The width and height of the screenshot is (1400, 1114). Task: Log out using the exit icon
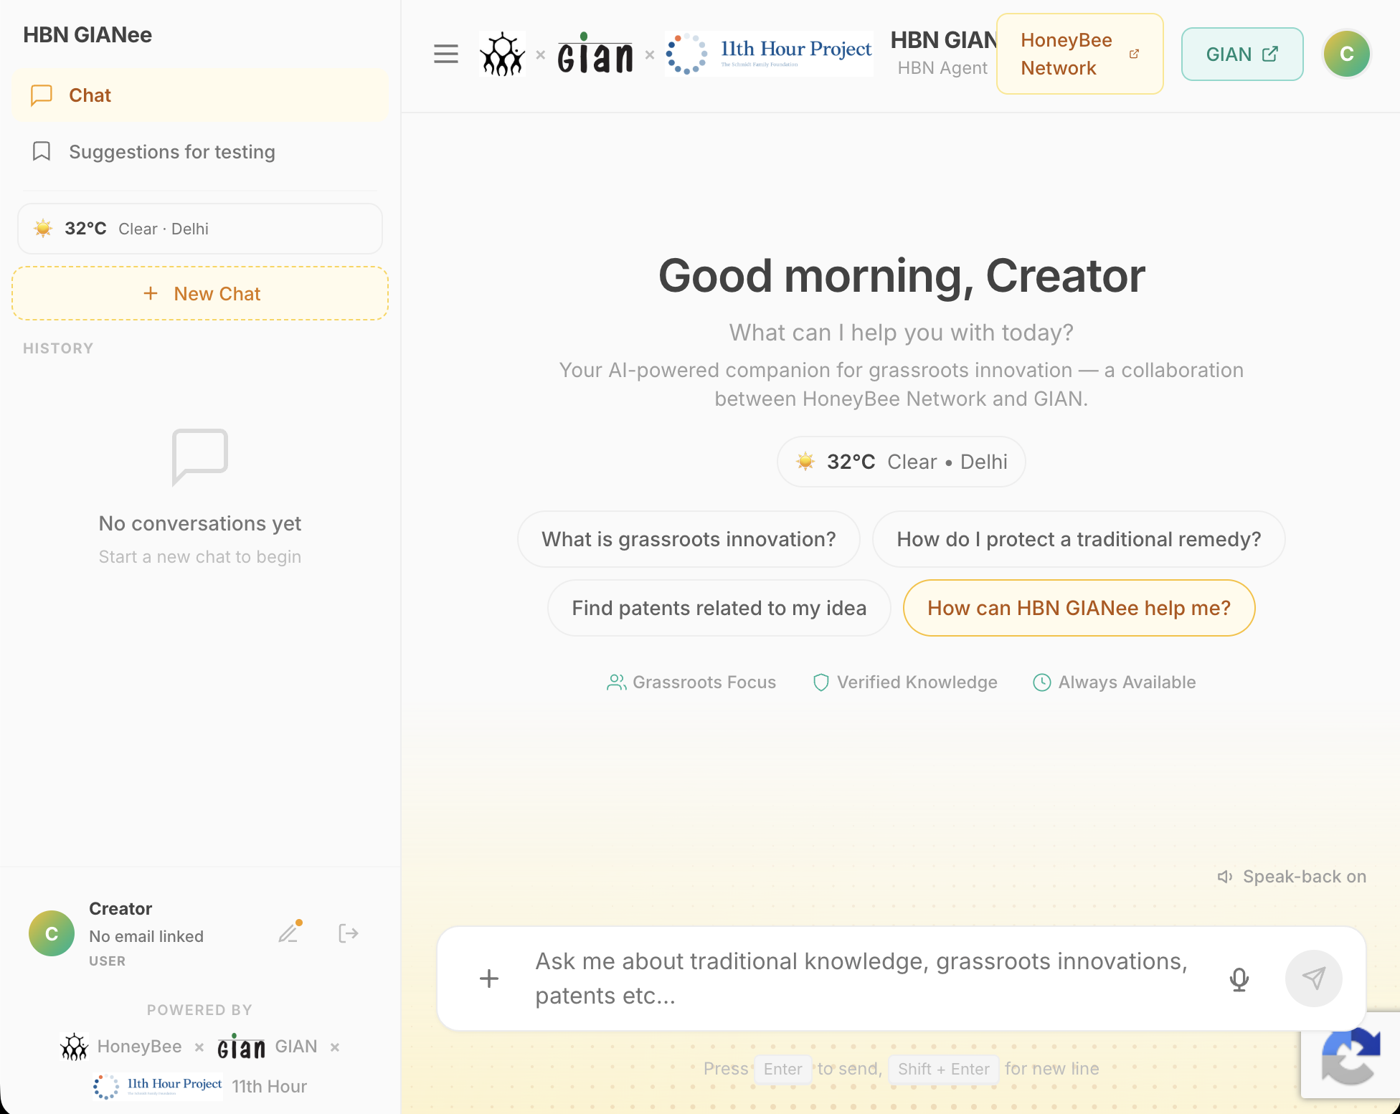click(348, 933)
